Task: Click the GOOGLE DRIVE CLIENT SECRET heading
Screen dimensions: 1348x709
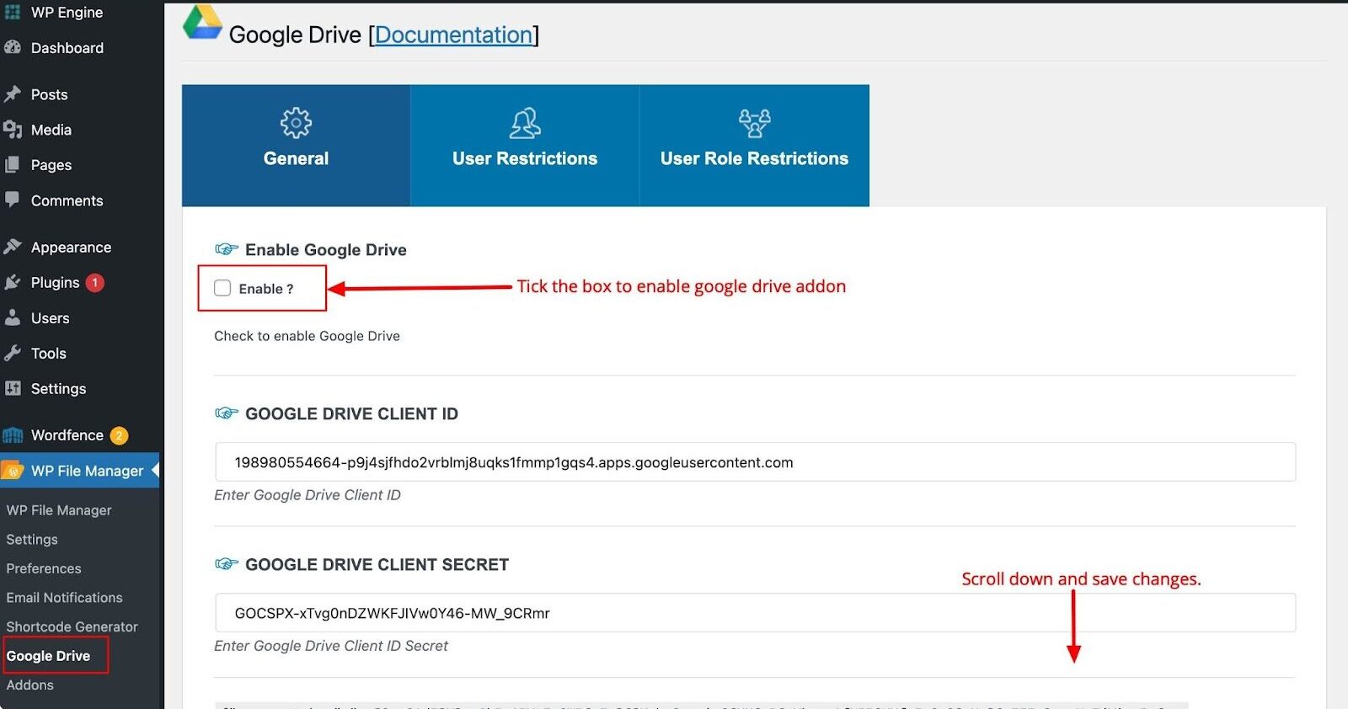Action: (377, 564)
